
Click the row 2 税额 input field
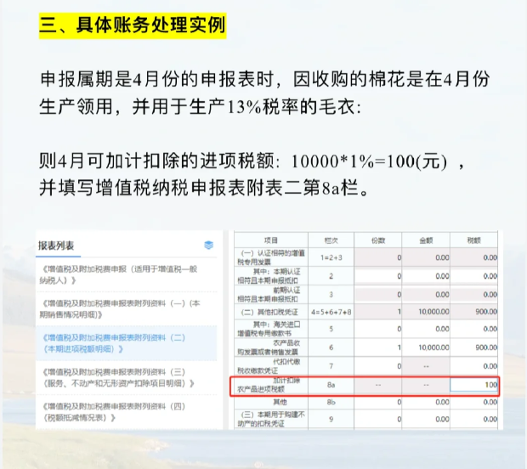pos(474,276)
